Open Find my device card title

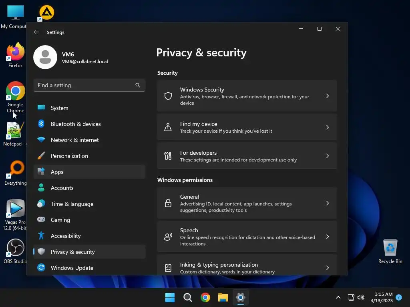199,124
